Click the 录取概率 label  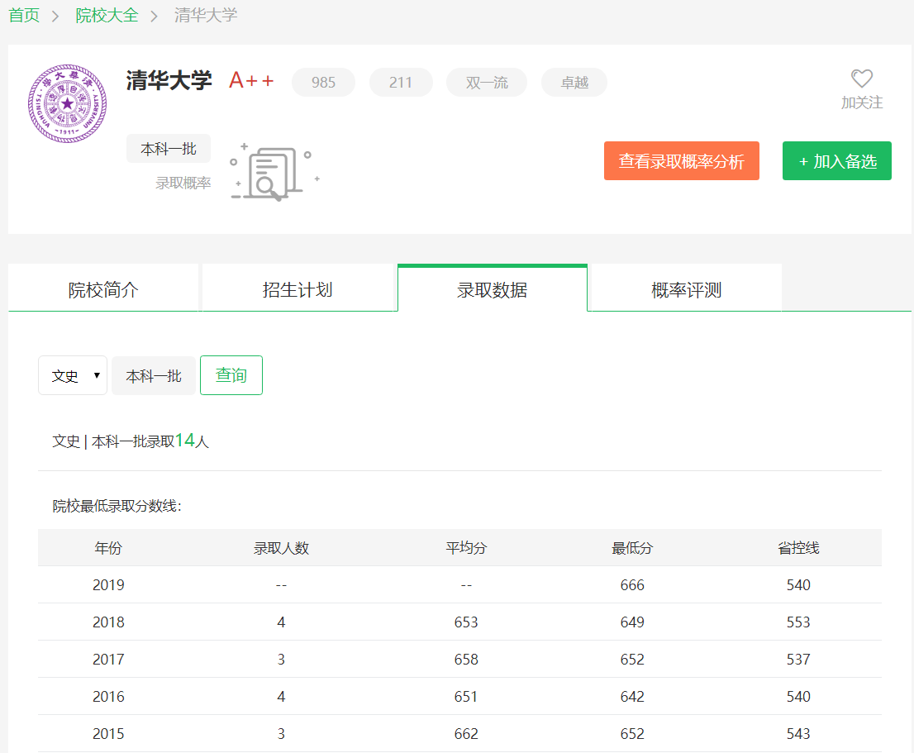(x=183, y=183)
